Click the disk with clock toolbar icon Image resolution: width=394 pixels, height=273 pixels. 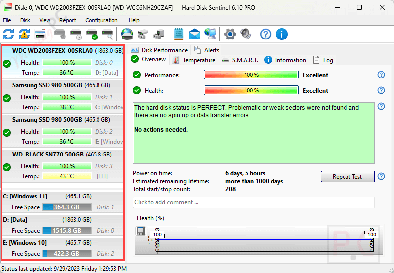pyautogui.click(x=76, y=34)
